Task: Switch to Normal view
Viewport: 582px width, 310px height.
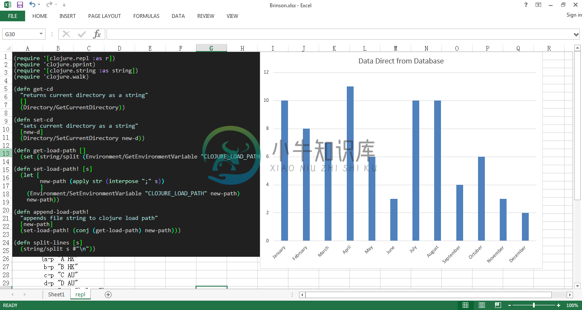Action: pyautogui.click(x=466, y=305)
